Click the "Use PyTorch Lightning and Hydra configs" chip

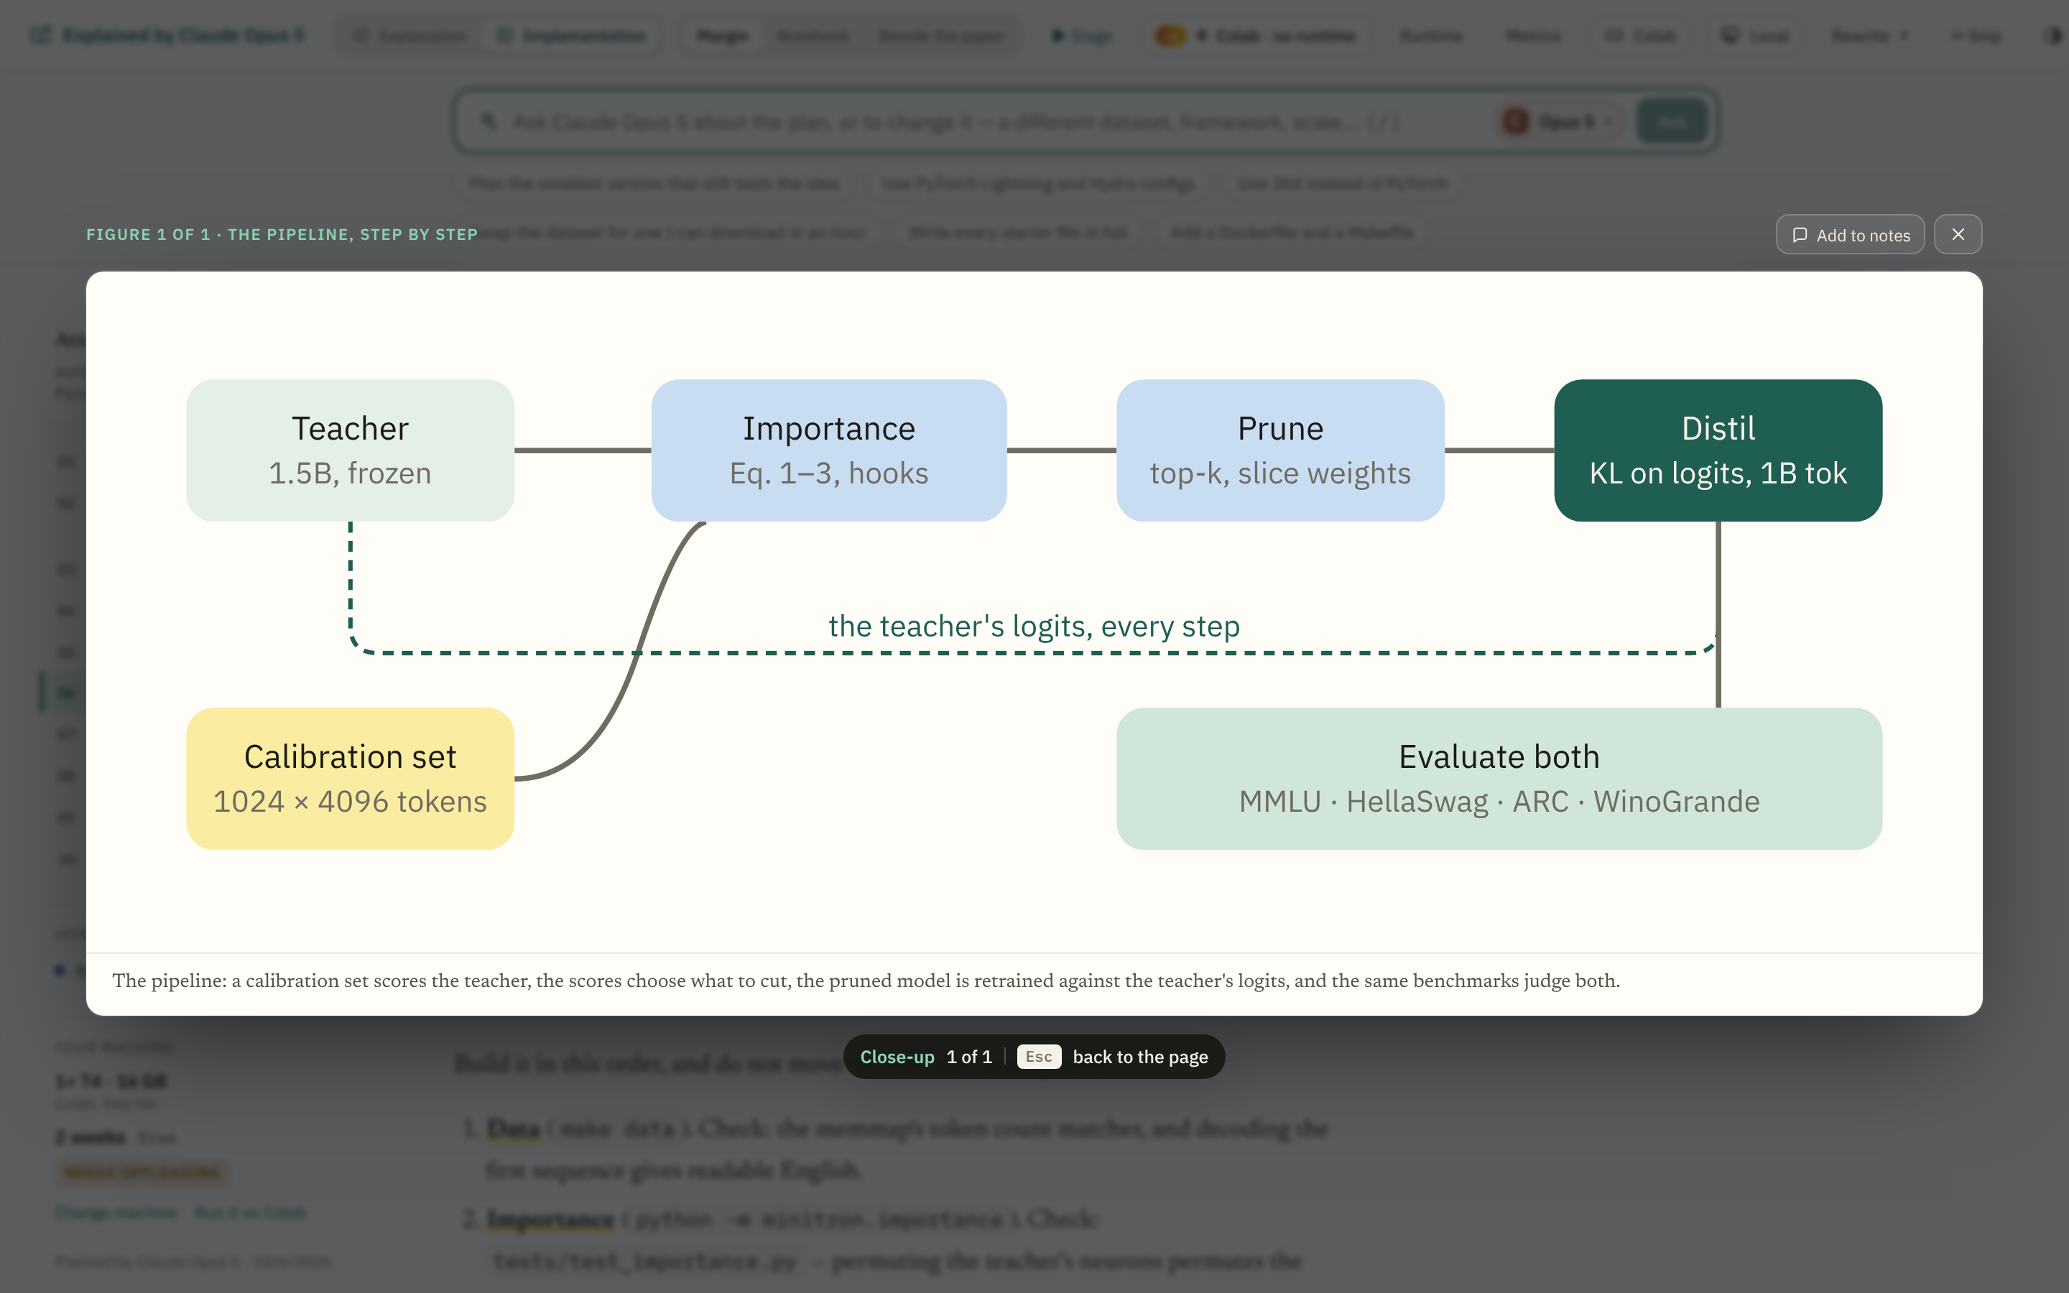(x=1038, y=184)
